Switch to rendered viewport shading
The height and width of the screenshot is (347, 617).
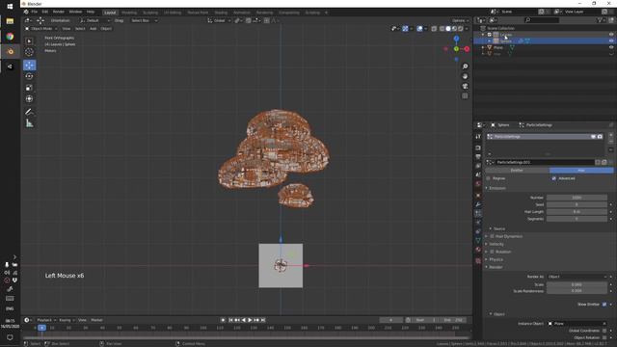click(461, 29)
